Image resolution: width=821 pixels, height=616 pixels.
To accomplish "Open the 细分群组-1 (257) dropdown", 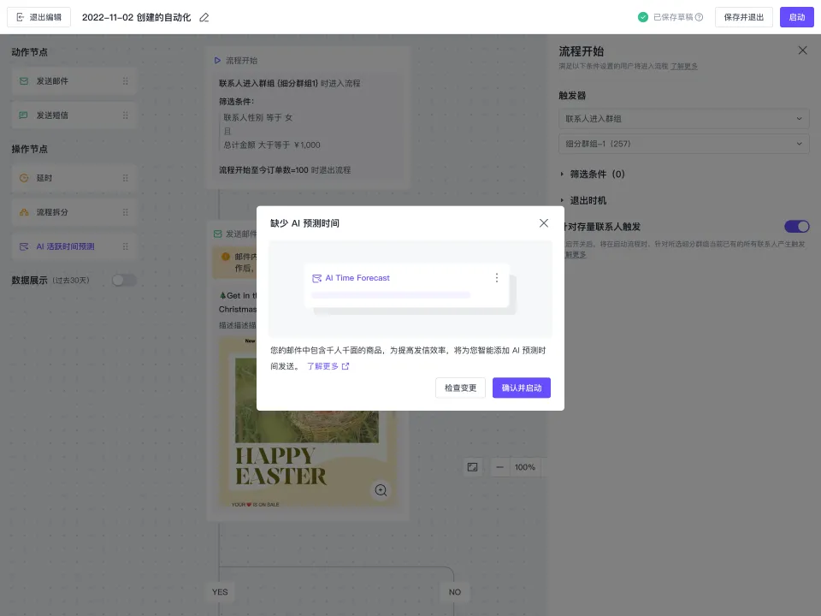I will click(683, 144).
